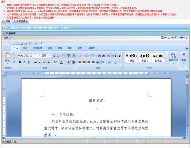Open the font name dropdown 仿宋_GB2312
Viewport: 191px width, 148px height.
(29, 56)
